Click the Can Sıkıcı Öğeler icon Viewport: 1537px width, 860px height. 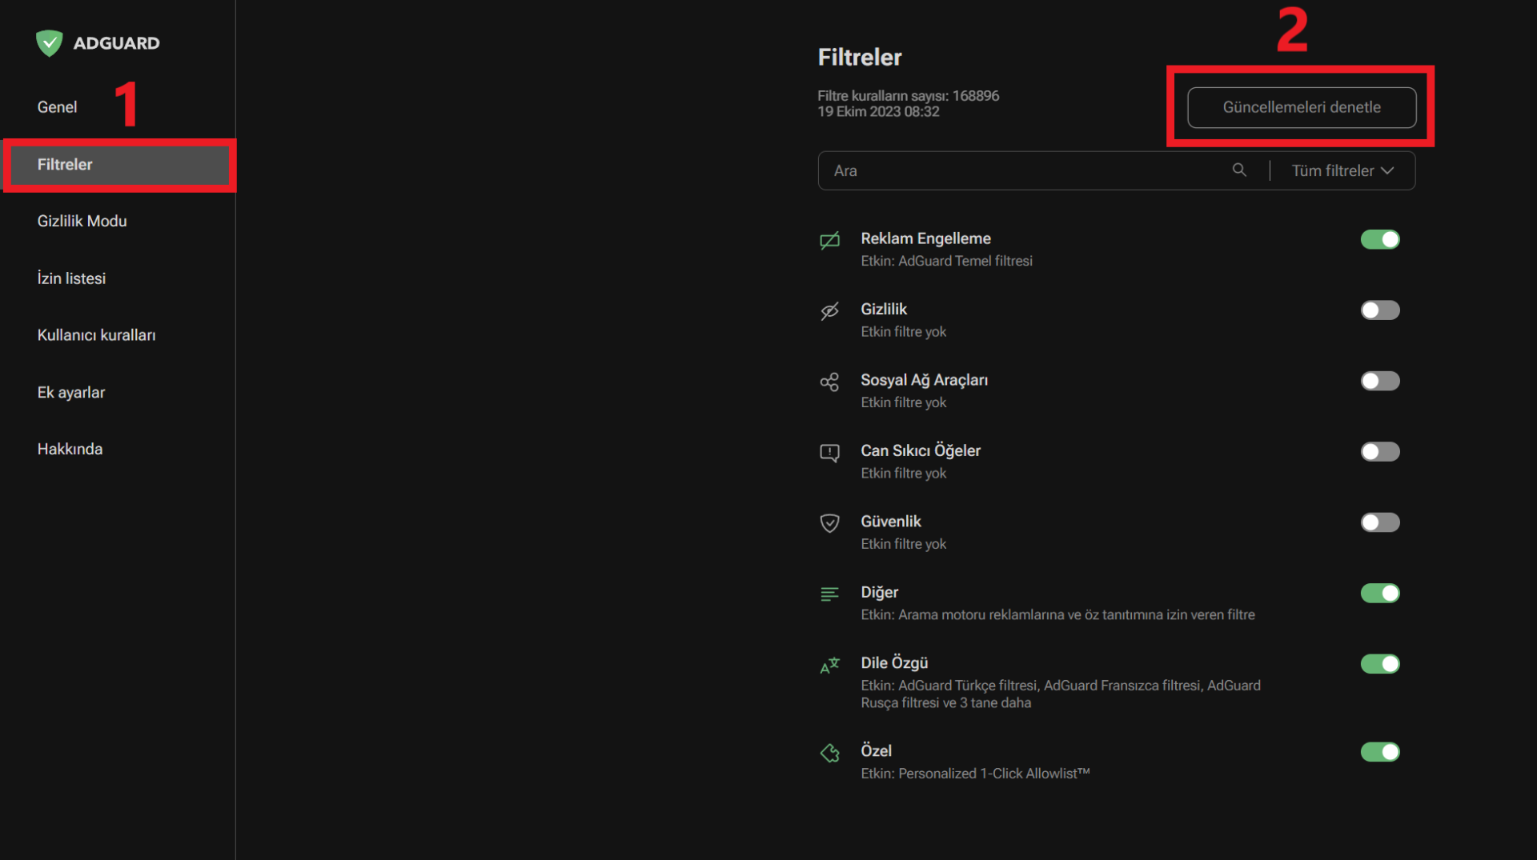[829, 453]
